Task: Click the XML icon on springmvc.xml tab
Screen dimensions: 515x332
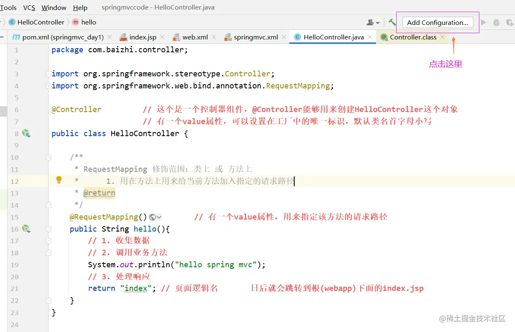Action: (x=228, y=37)
